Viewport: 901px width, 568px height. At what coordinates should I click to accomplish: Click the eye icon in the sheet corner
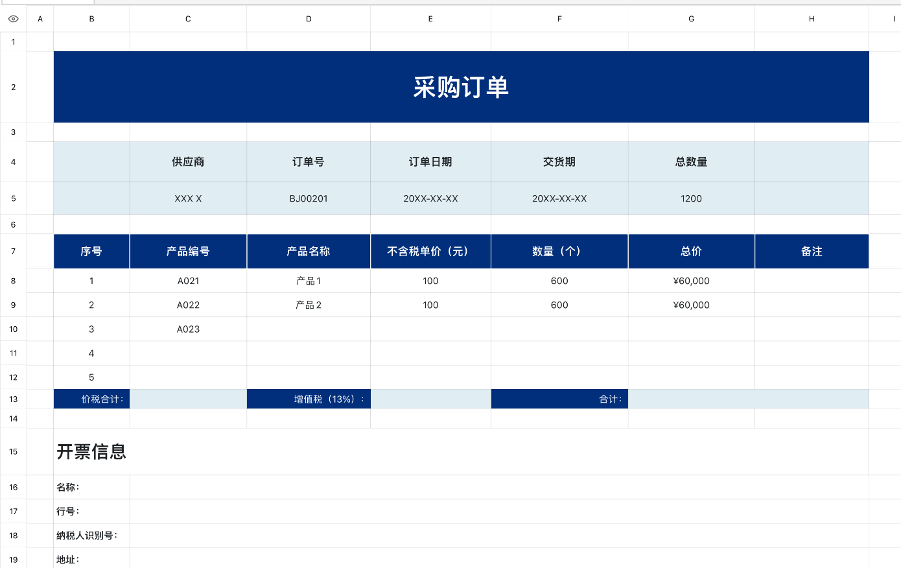coord(13,19)
